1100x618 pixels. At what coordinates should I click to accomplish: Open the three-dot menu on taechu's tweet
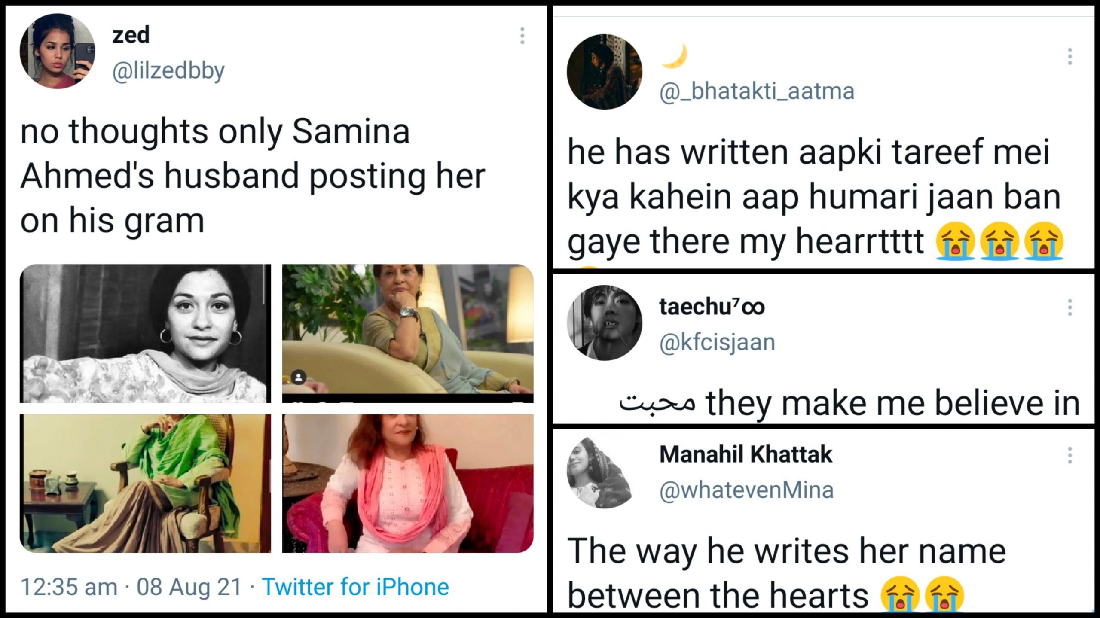pyautogui.click(x=1069, y=307)
